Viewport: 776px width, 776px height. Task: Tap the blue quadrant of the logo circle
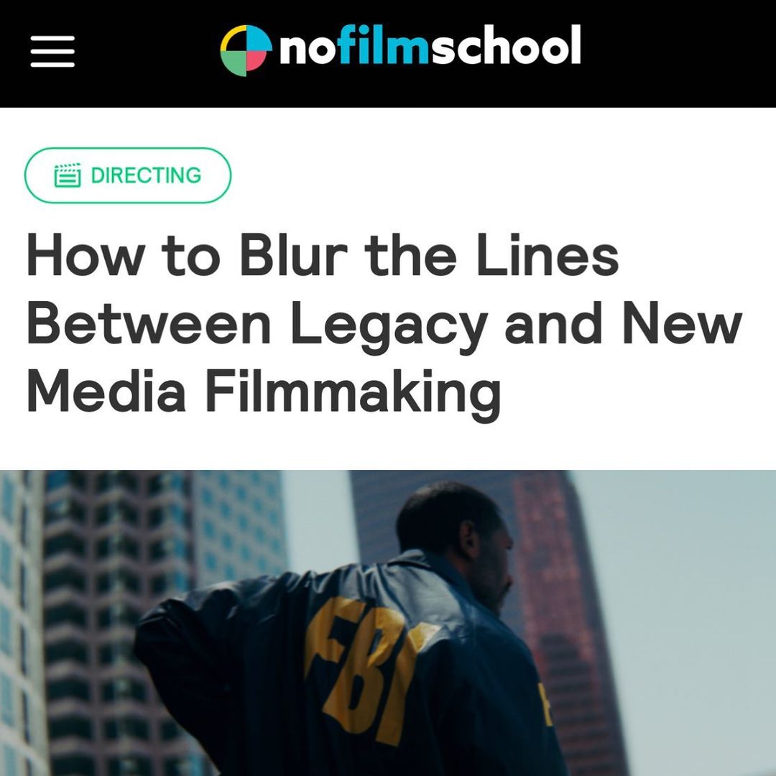259,39
